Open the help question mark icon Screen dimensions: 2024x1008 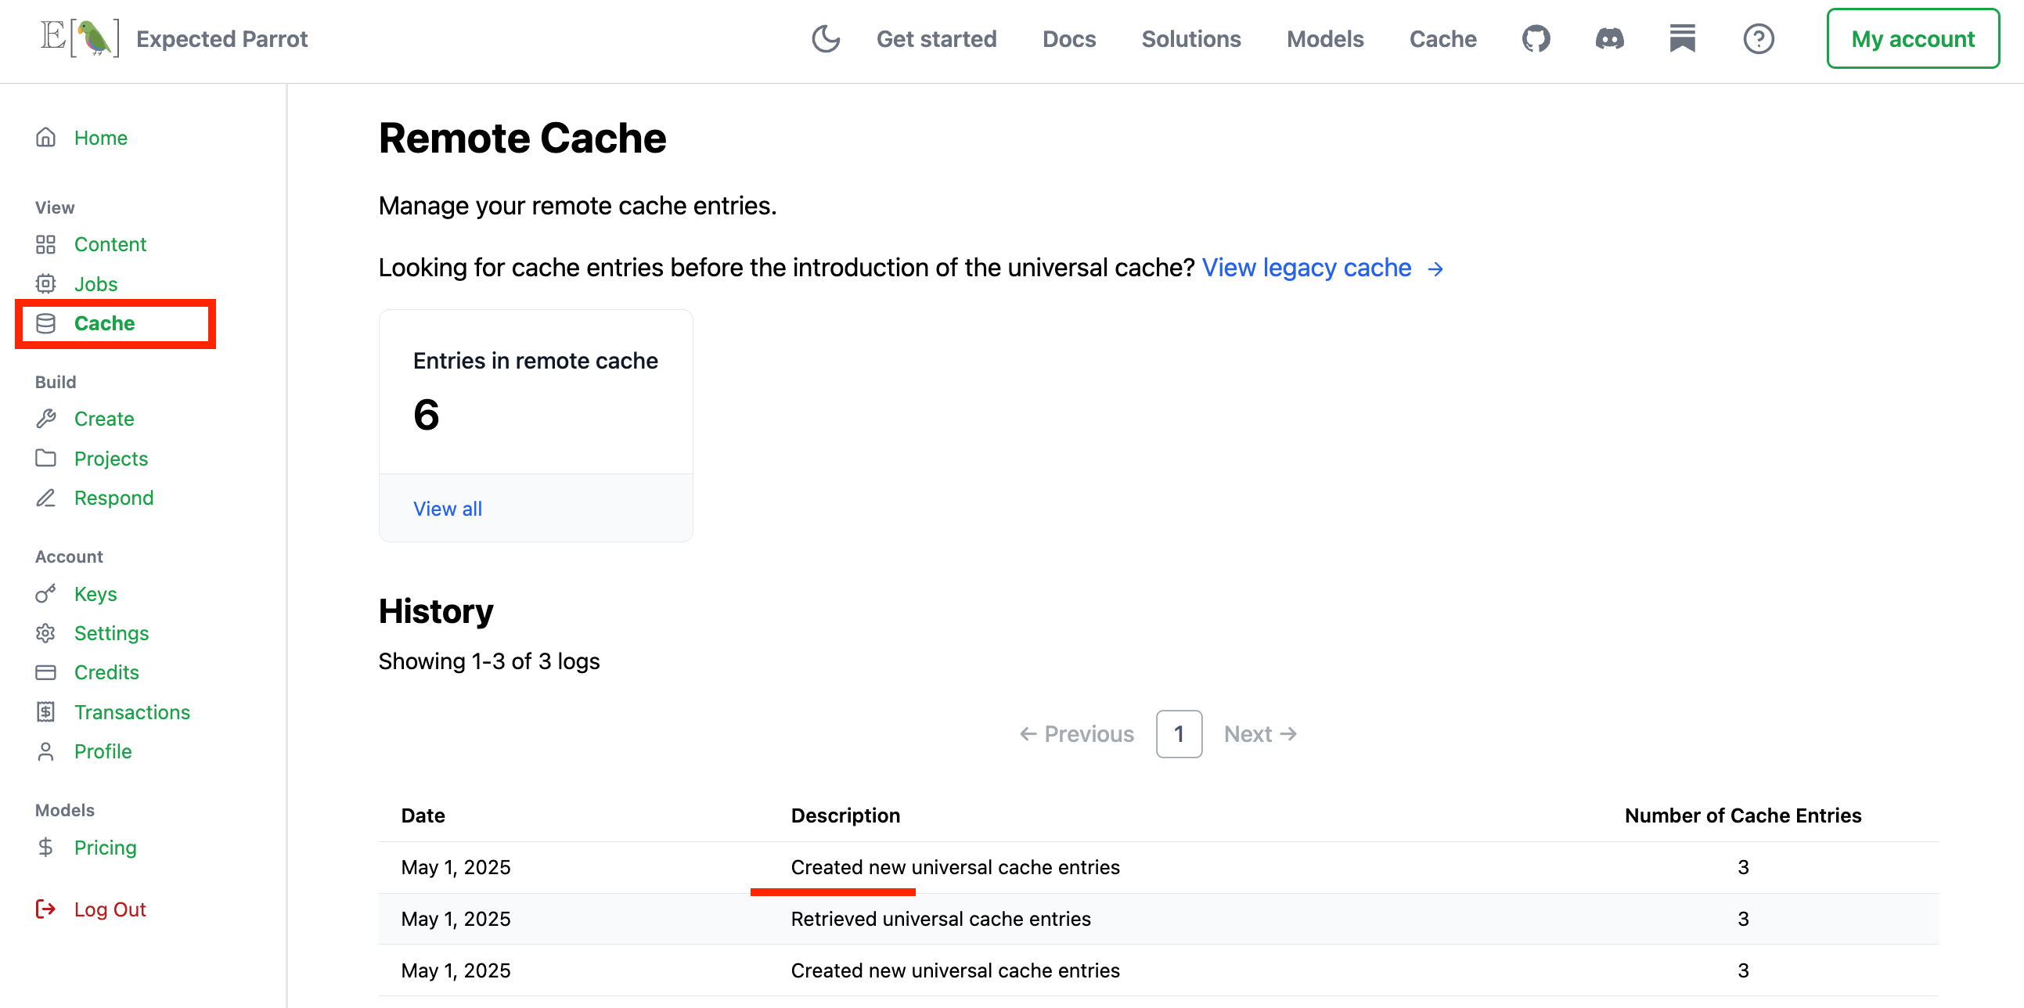pos(1758,38)
